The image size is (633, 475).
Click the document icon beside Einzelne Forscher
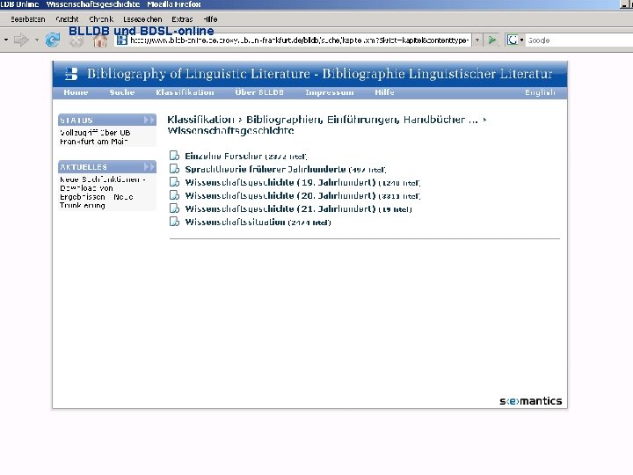coord(174,156)
